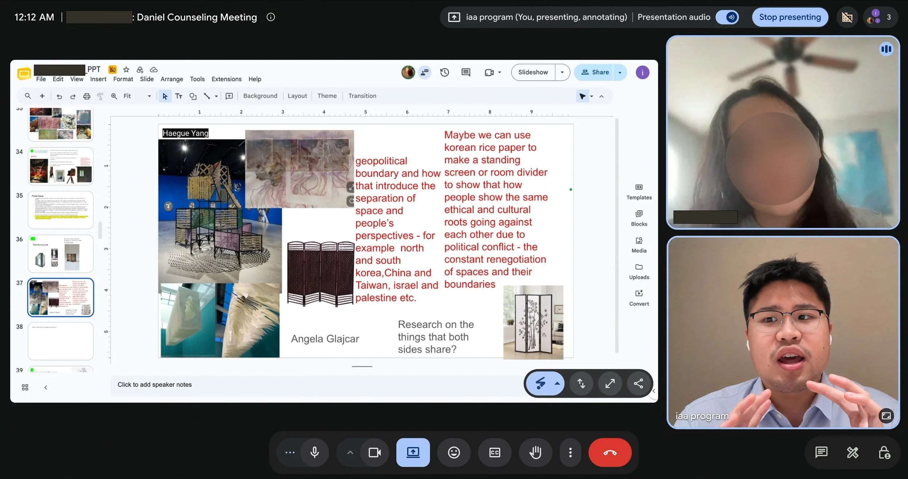Open the Help menu
Screen dimensions: 908x479
point(255,79)
